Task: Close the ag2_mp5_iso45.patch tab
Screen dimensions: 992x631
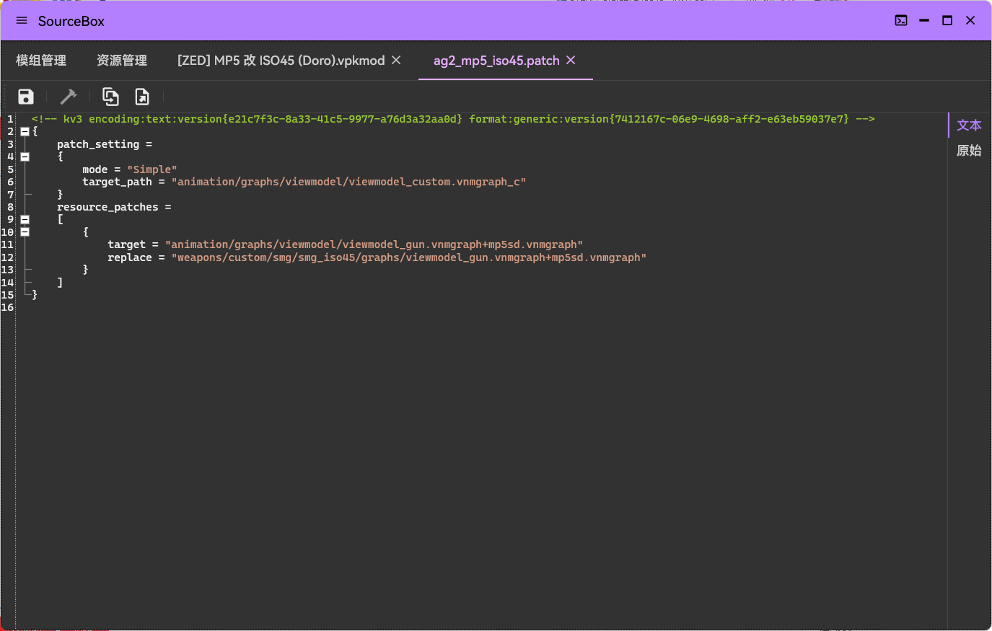Action: pyautogui.click(x=571, y=60)
